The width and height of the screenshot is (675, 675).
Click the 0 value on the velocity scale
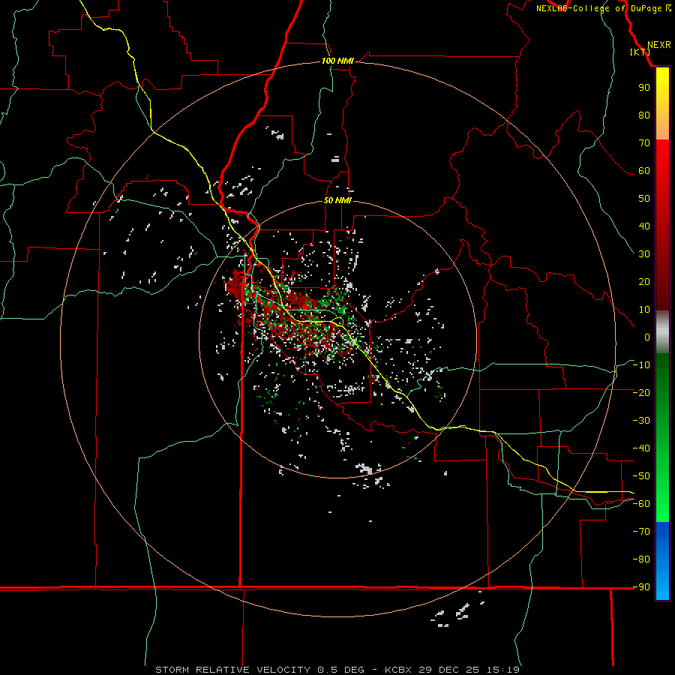pos(647,337)
